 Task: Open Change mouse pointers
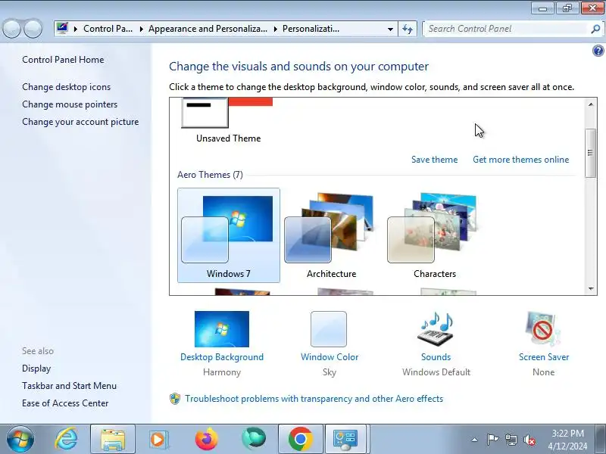click(x=70, y=104)
